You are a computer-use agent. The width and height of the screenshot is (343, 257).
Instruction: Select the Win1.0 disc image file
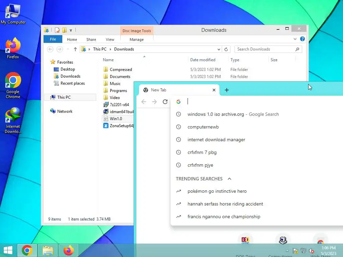point(116,119)
